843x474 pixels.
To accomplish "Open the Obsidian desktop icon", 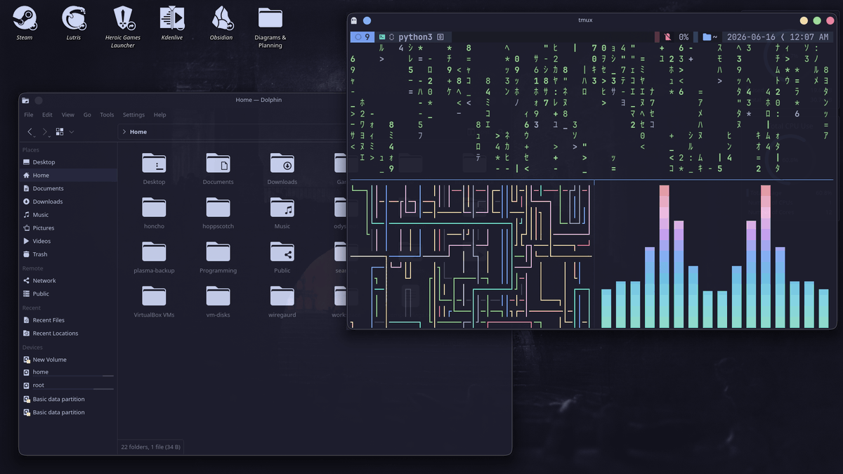I will [x=221, y=22].
